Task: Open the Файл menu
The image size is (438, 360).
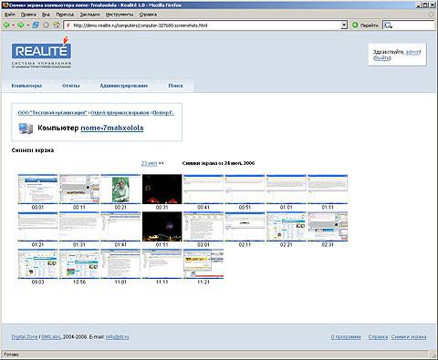Action: click(10, 15)
